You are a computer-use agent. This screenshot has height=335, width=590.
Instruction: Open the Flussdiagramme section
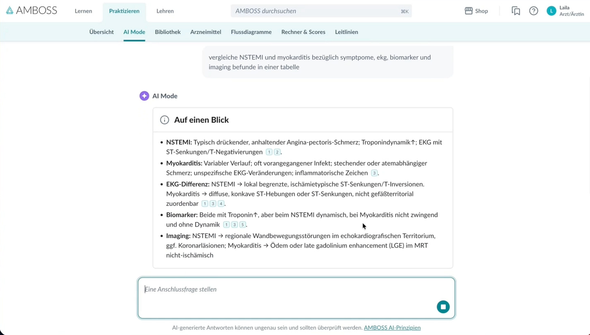(x=251, y=32)
